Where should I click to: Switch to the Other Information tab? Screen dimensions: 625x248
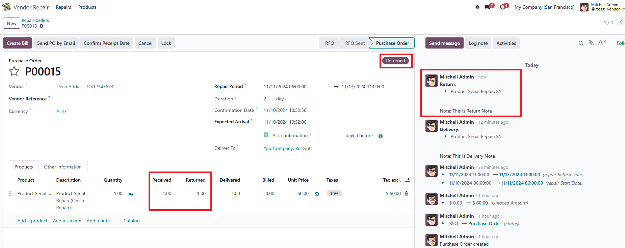coord(63,167)
